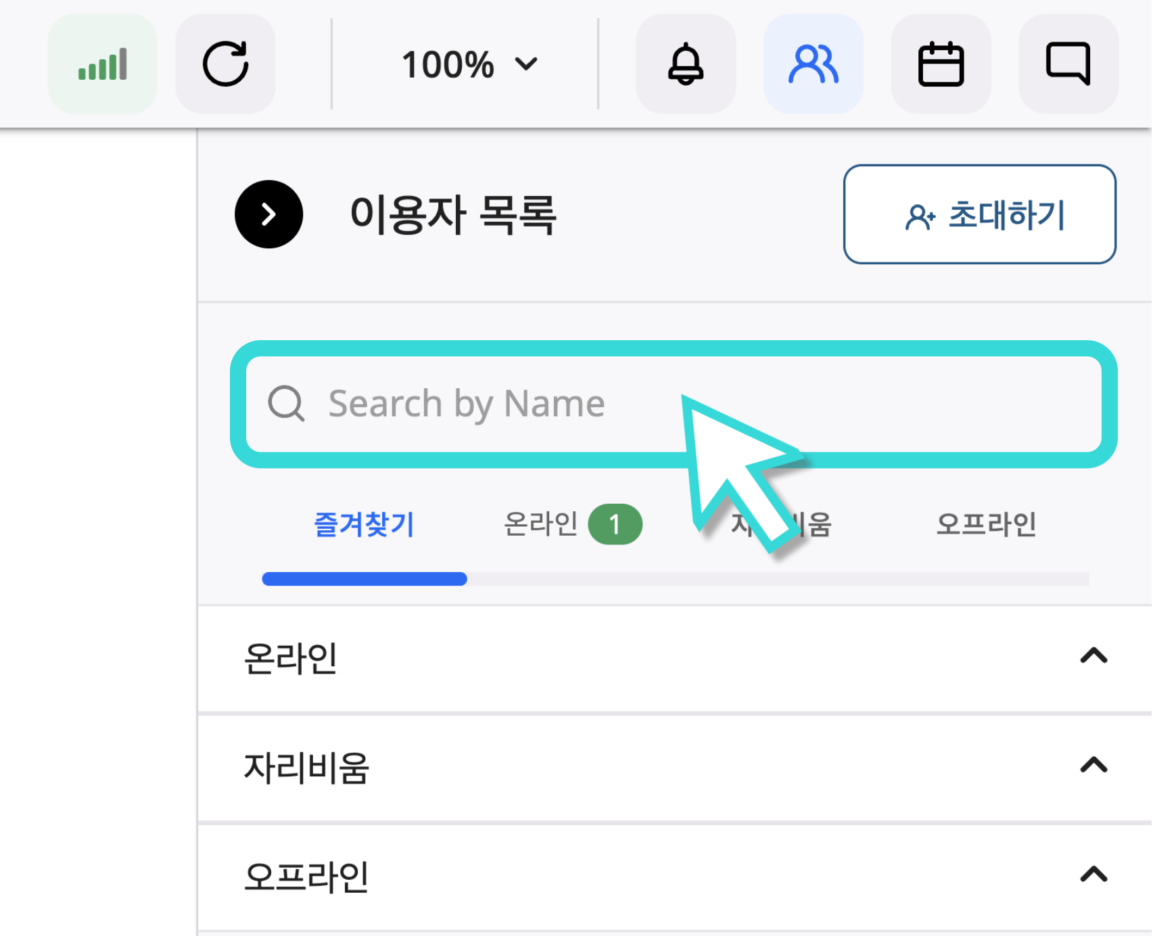This screenshot has height=936, width=1153.
Task: Open the 100% zoom dropdown
Action: (469, 64)
